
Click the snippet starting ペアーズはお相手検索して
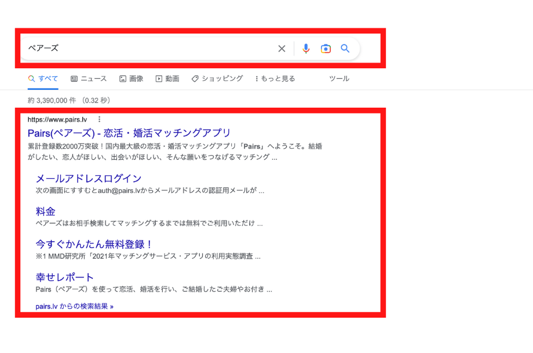pos(149,223)
